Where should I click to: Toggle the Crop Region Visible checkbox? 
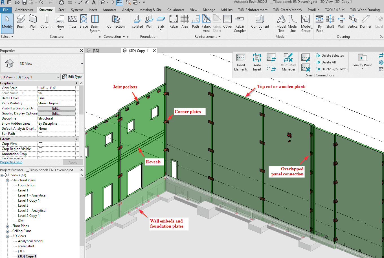click(x=40, y=149)
